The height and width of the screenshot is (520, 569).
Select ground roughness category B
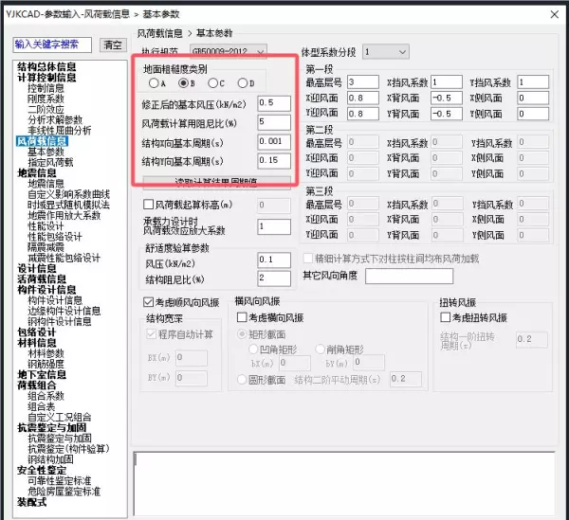(x=183, y=83)
